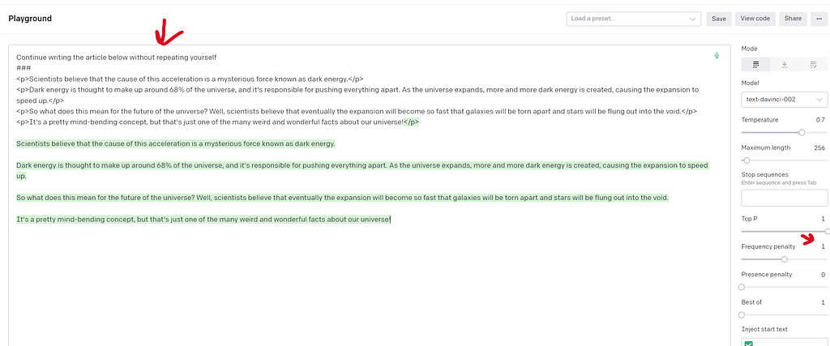
Task: Click the green microphone icon in prompt box
Action: click(x=717, y=56)
